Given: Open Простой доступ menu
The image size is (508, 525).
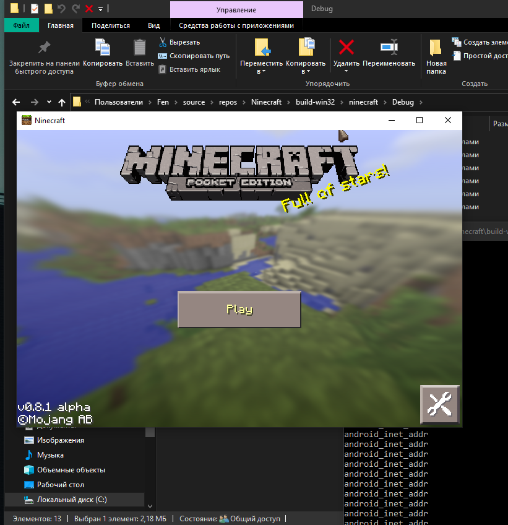Looking at the screenshot, I should pos(480,56).
